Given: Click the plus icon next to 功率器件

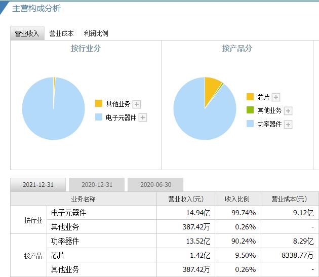Looking at the screenshot, I should [288, 125].
